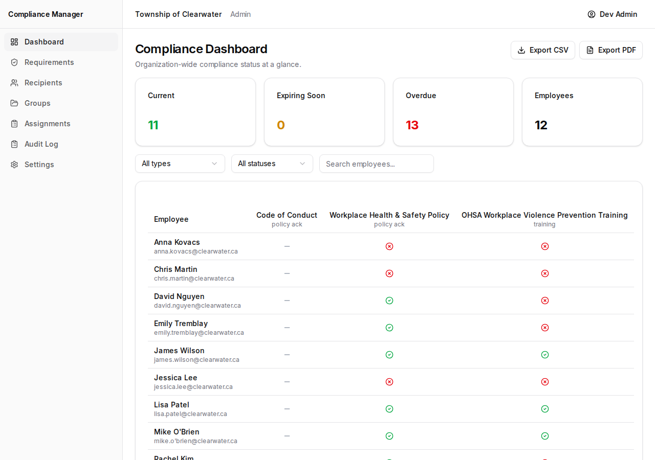Image resolution: width=655 pixels, height=460 pixels.
Task: Open the Dev Admin account menu
Action: 613,14
